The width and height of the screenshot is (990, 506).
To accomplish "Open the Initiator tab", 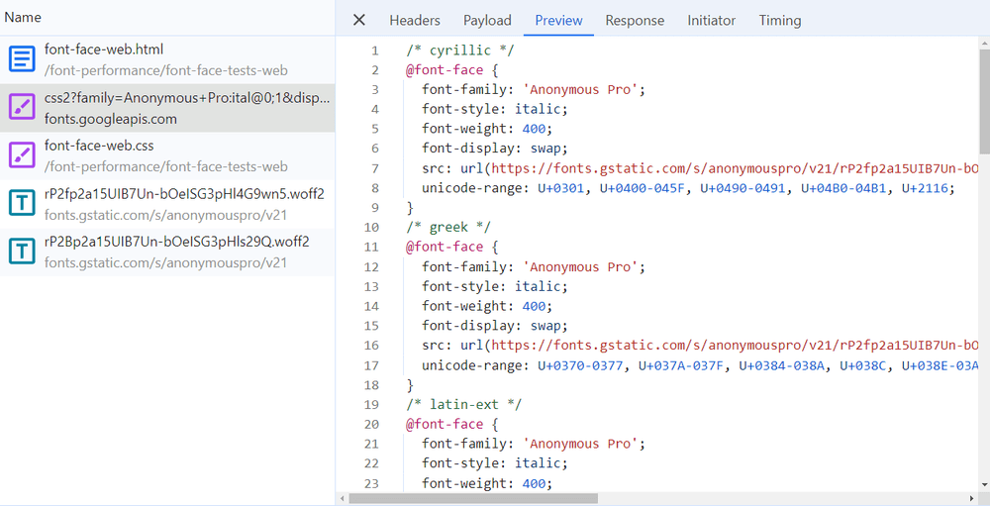I will click(x=712, y=20).
